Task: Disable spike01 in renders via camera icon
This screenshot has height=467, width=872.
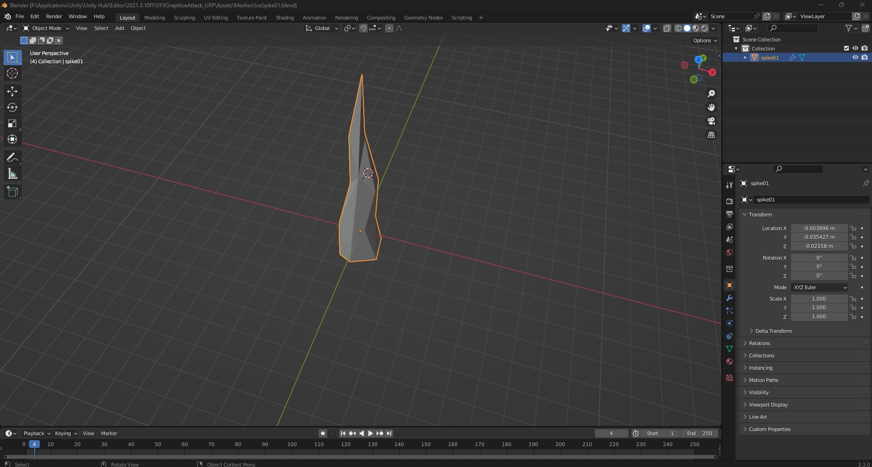Action: [864, 57]
